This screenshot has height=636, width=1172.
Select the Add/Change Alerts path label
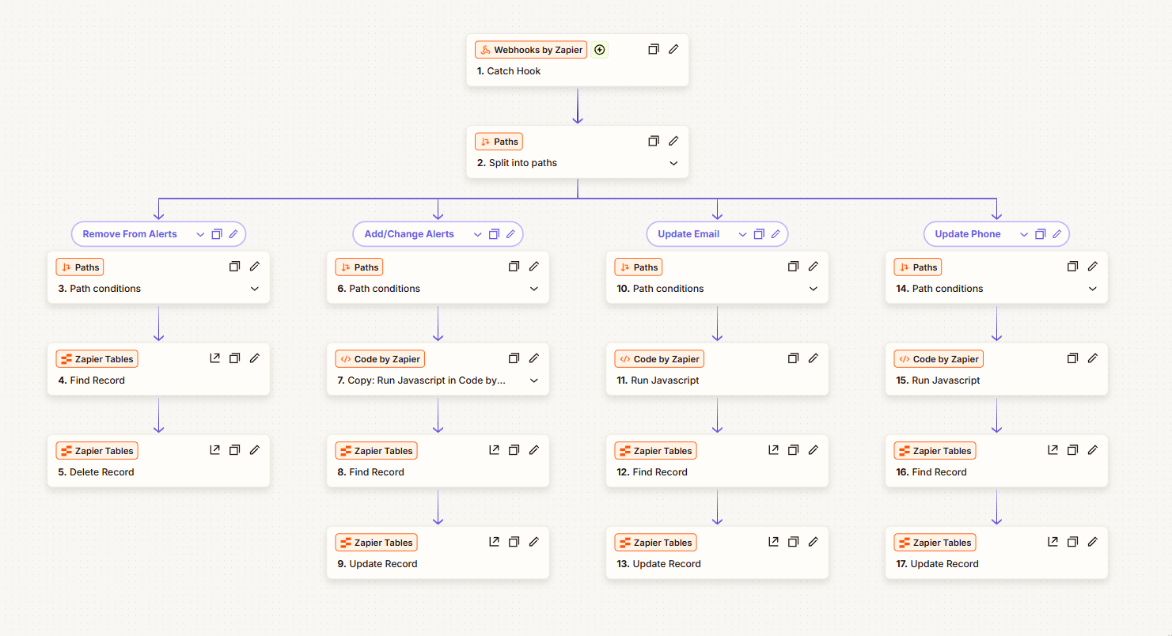click(409, 234)
